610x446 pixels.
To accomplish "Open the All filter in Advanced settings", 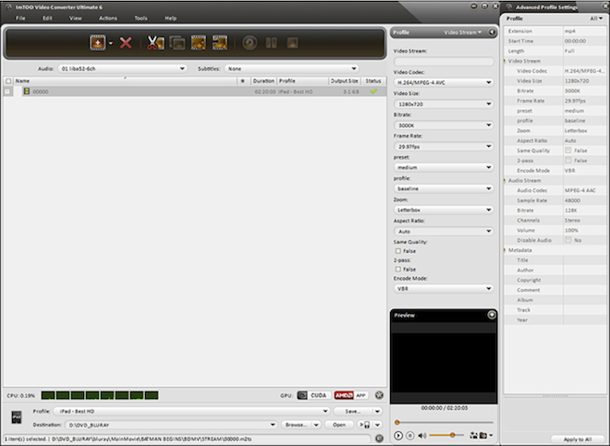I will coord(596,18).
